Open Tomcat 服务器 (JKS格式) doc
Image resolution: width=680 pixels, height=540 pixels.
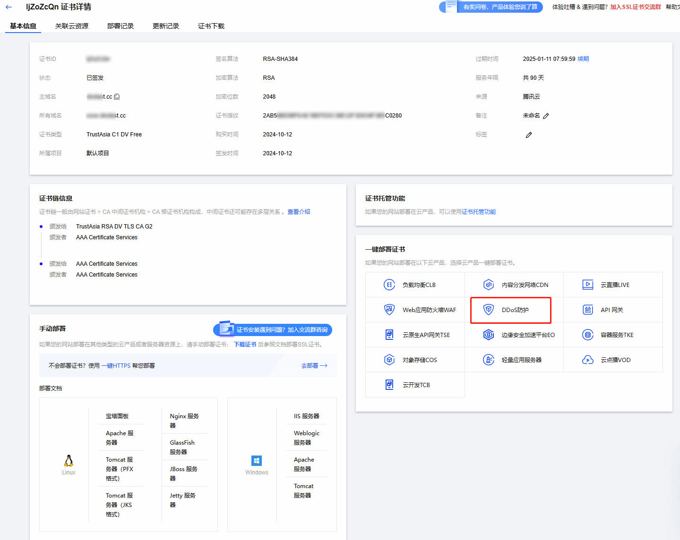pos(120,505)
